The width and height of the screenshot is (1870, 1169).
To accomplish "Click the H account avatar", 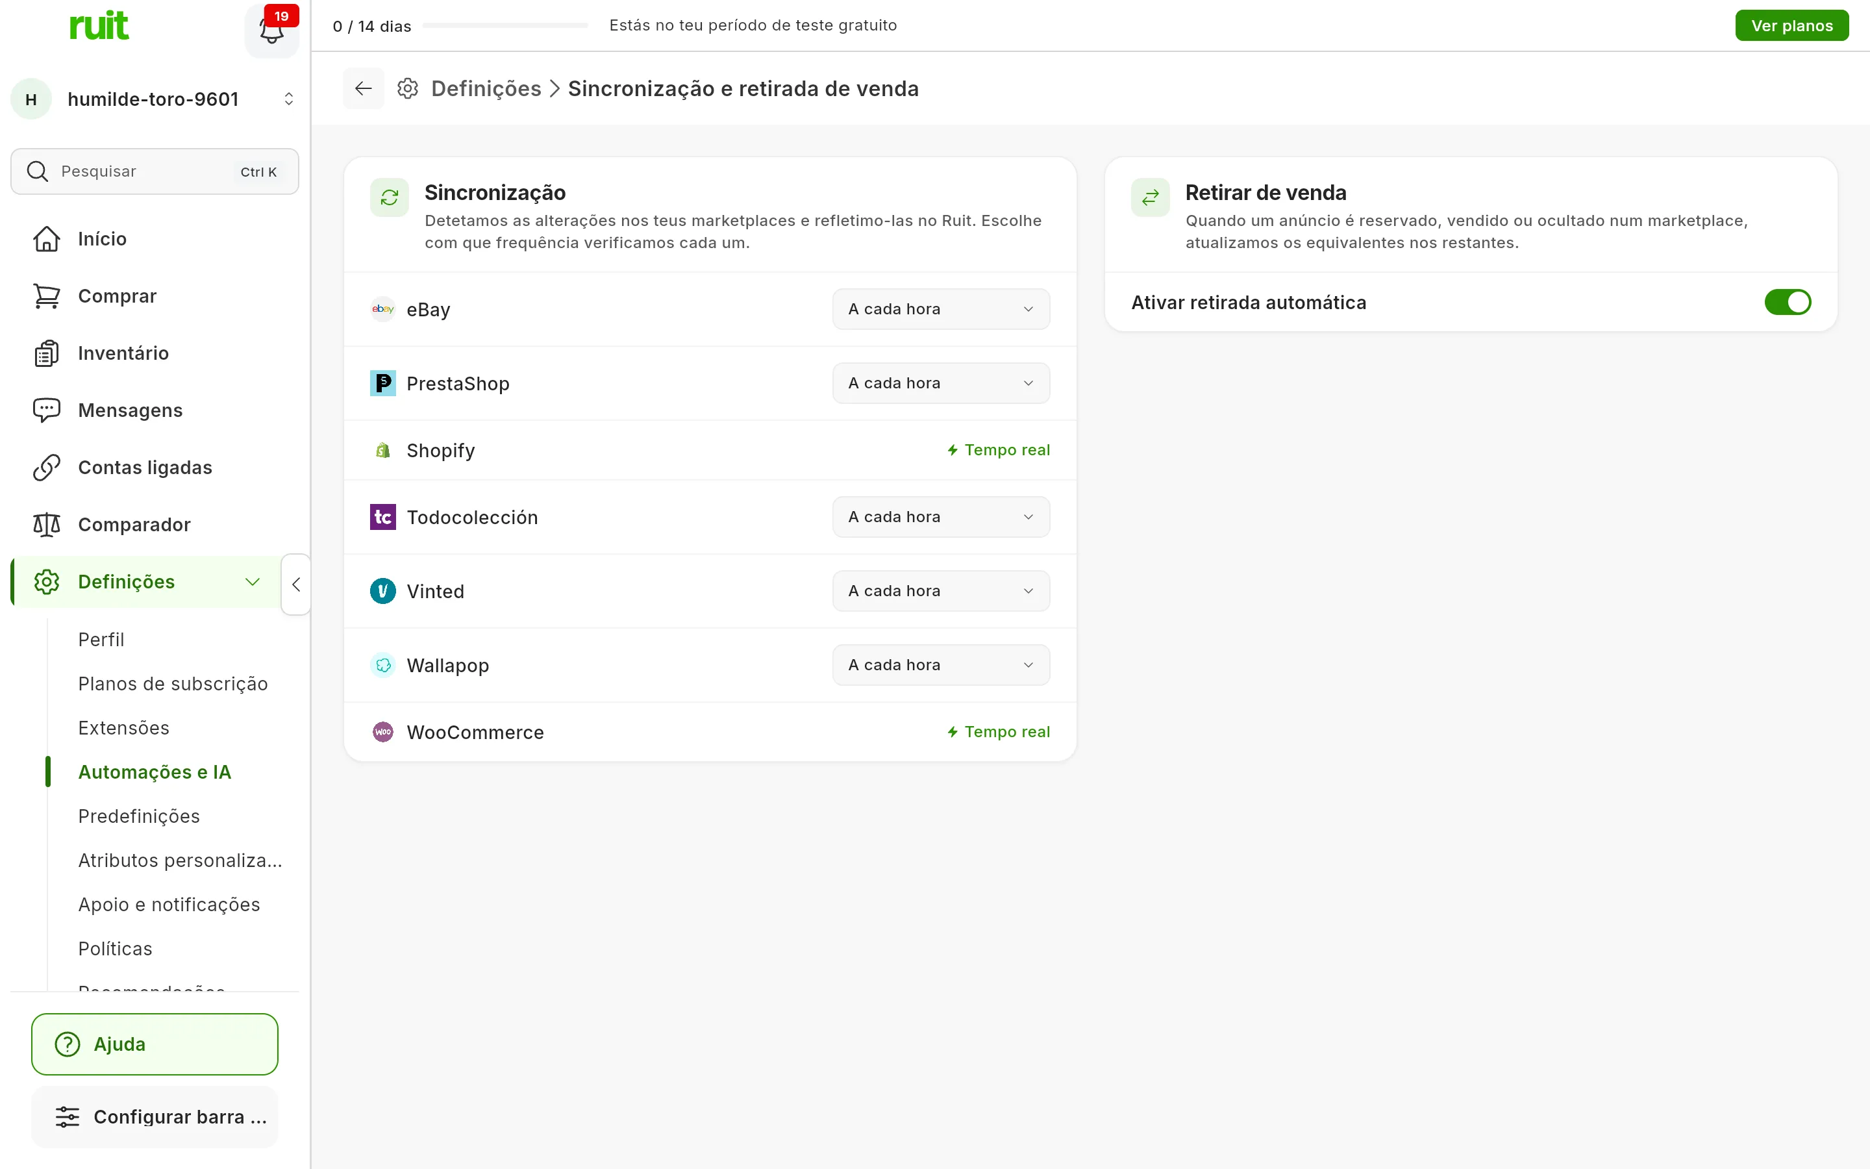I will coord(31,99).
